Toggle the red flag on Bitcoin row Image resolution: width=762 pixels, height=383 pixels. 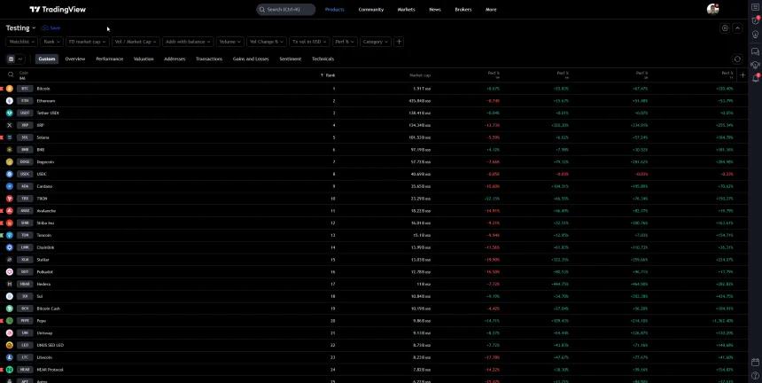(x=2, y=89)
